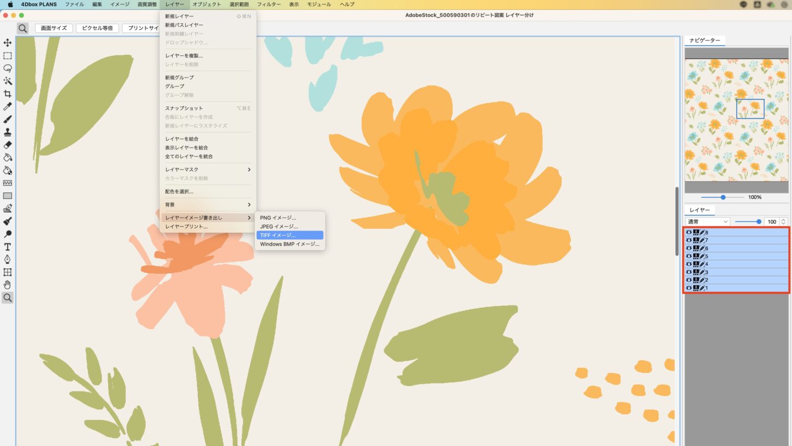Viewport: 792px width, 446px height.
Task: Select the Move tool in the toolbox
Action: tap(8, 43)
